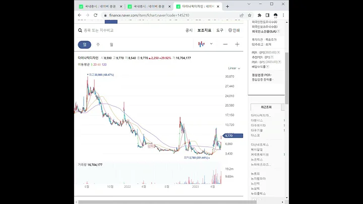Select the 월 (monthly) period toggle
Screen dimensions: 363x204
tap(111, 44)
